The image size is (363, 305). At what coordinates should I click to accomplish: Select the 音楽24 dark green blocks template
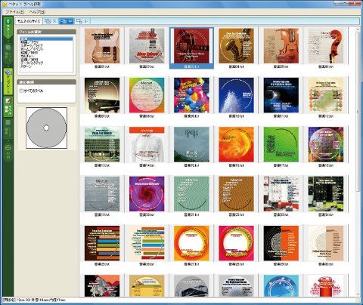(326, 194)
